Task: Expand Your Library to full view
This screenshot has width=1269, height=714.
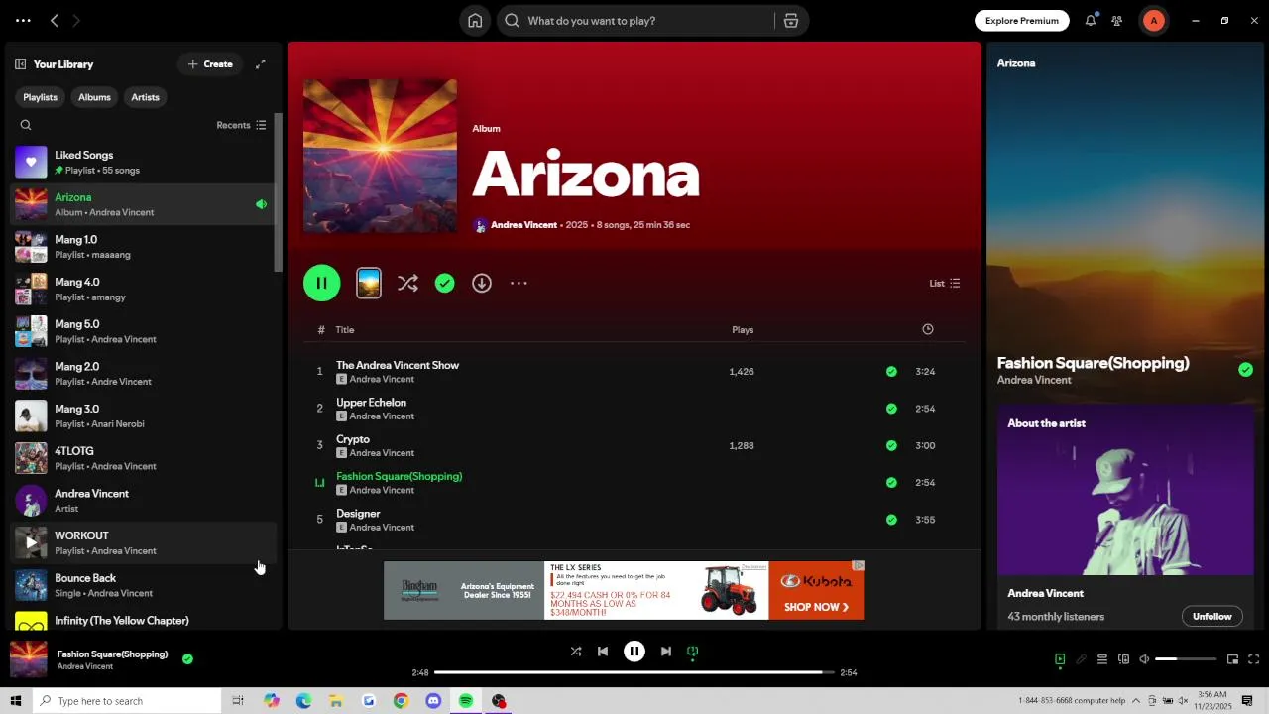Action: coord(261,64)
